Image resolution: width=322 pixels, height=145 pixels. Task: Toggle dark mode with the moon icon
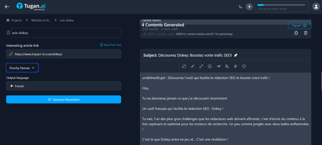point(241,7)
